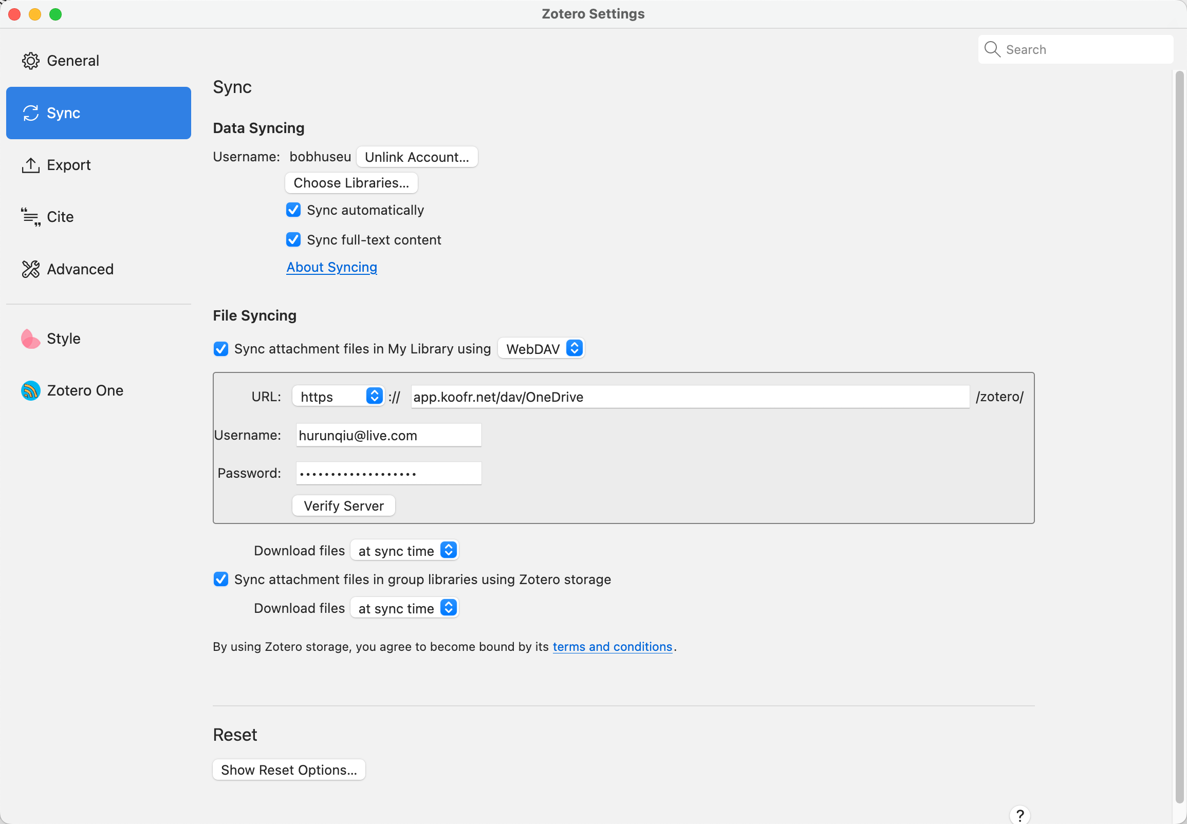The image size is (1187, 824).
Task: Click the Advanced tools icon
Action: coord(30,269)
